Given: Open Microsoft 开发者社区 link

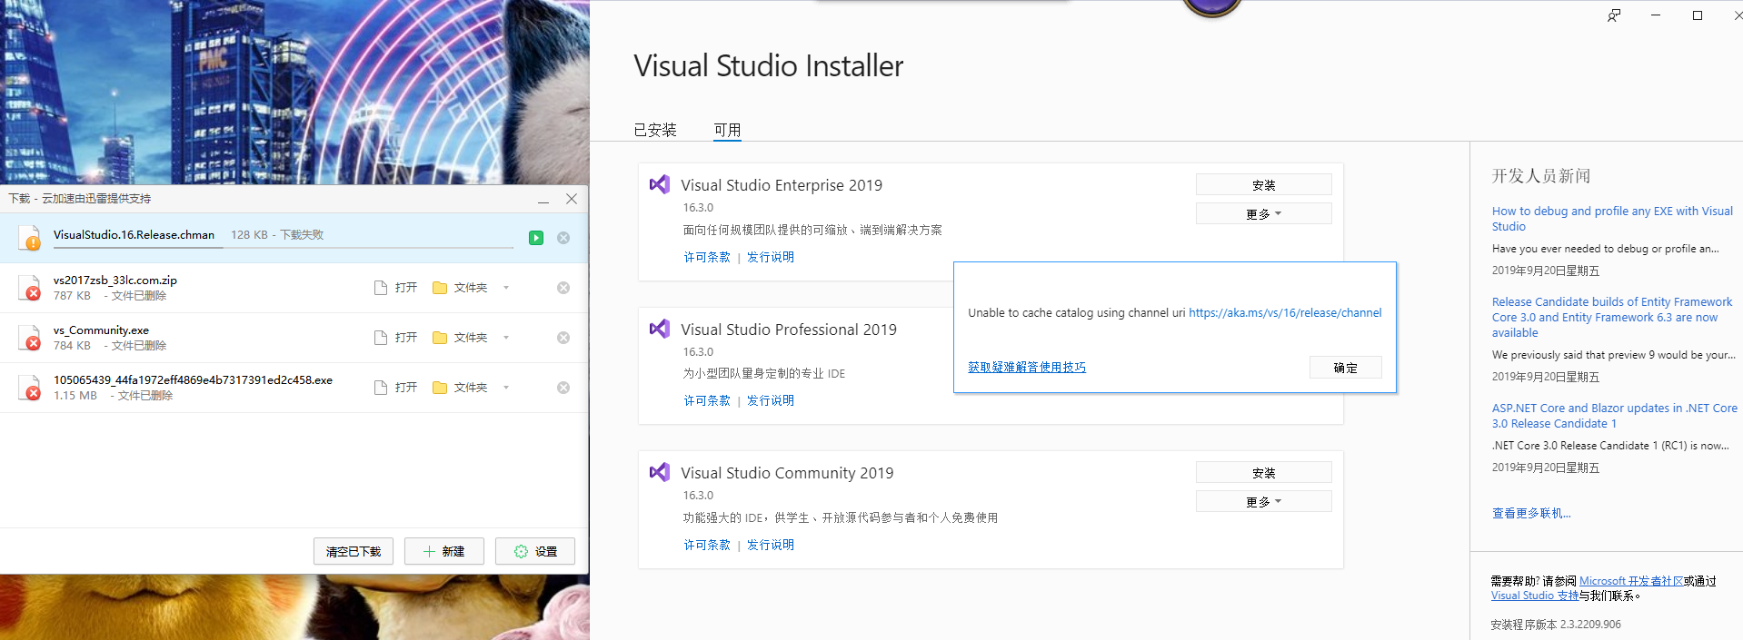Looking at the screenshot, I should 1631,581.
